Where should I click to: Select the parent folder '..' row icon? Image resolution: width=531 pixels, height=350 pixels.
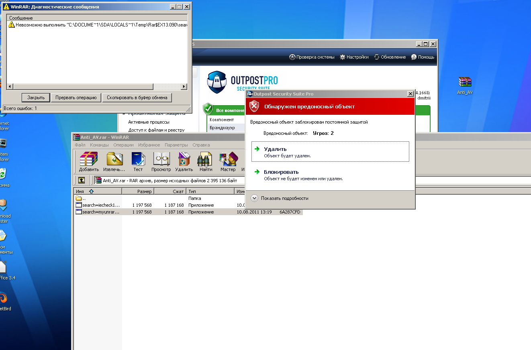[79, 198]
